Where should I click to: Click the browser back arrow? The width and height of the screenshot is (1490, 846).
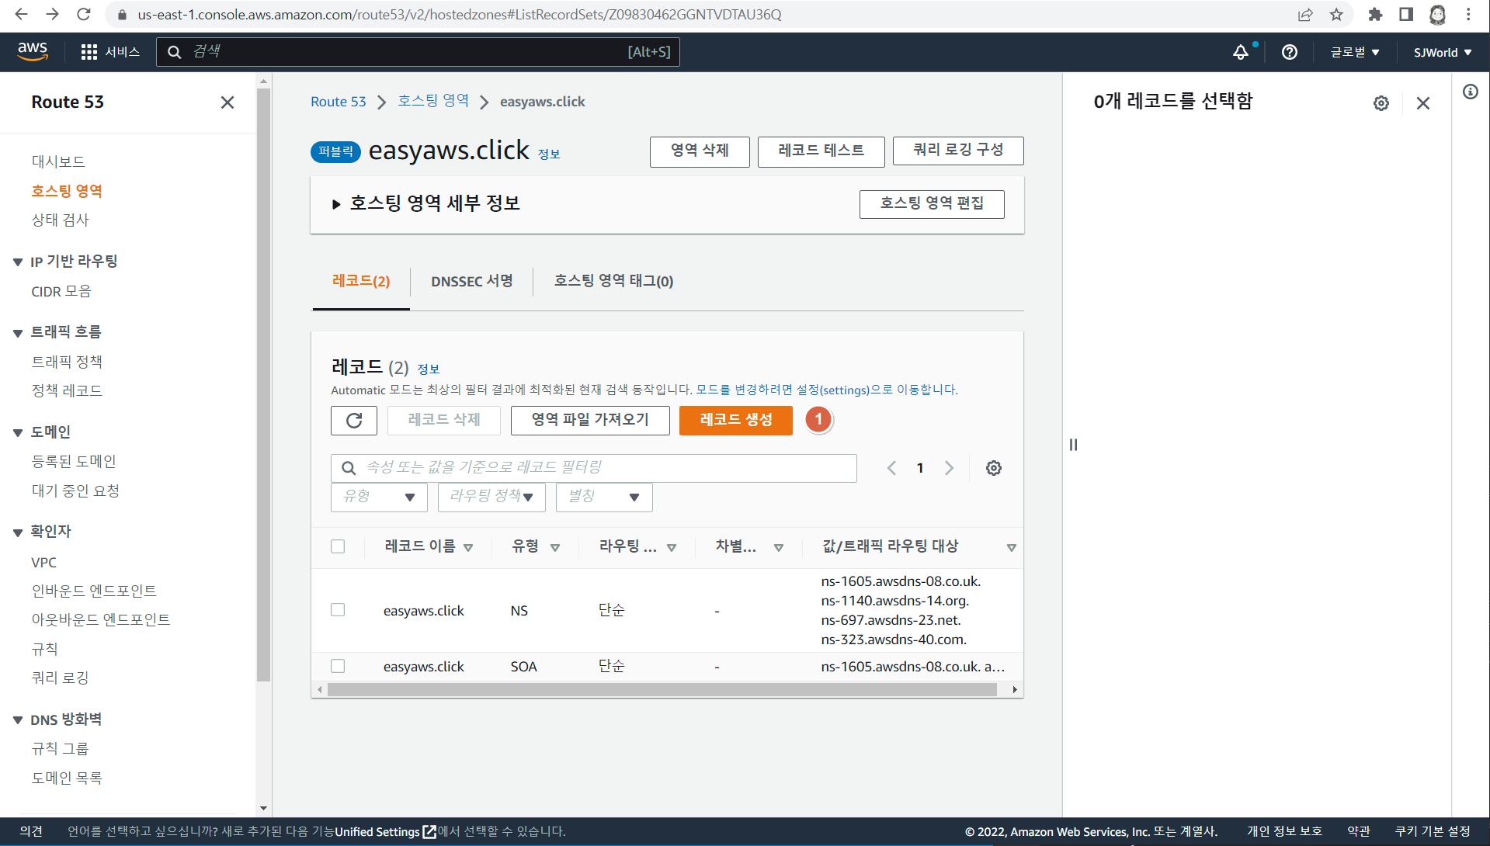pos(21,14)
